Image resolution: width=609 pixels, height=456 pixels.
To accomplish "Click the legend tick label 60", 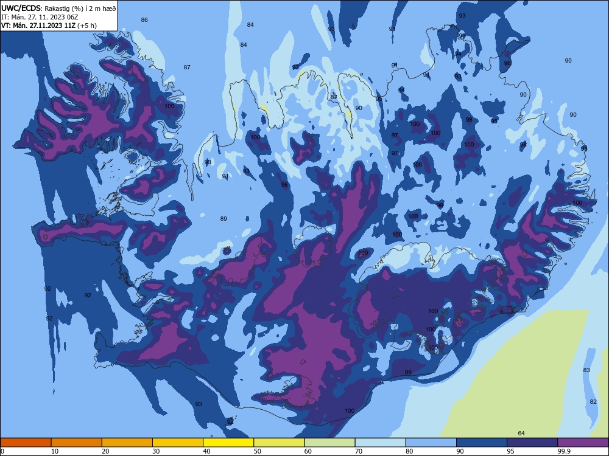I will (x=308, y=451).
